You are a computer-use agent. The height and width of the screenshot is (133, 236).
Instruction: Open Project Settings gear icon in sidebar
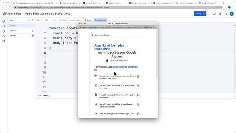(x=4, y=41)
